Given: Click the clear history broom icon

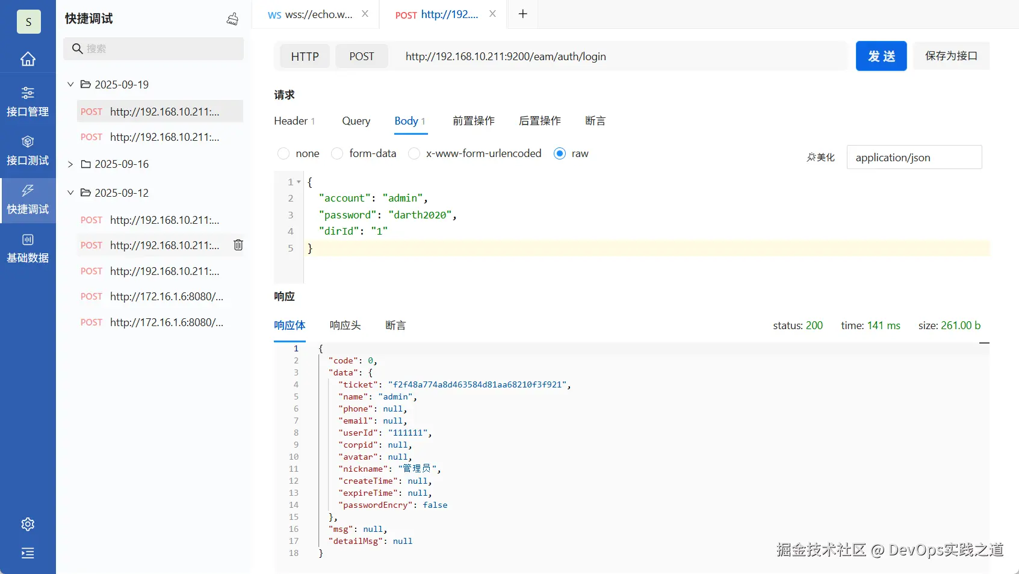Looking at the screenshot, I should coord(232,19).
